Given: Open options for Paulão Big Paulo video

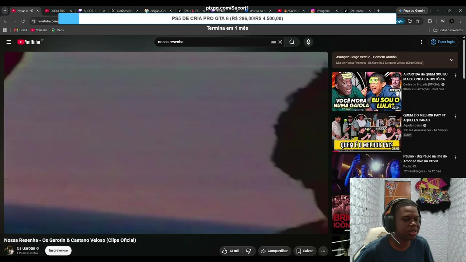Looking at the screenshot, I should tap(455, 157).
